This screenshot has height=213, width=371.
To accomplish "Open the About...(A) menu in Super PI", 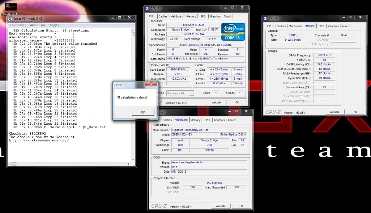I will tap(37, 25).
